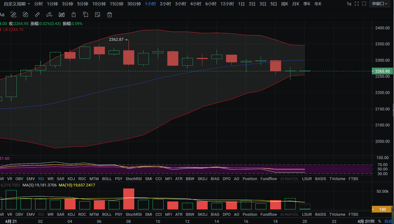Click the add window icon
Viewport: 394px width, 224px height.
[364, 4]
